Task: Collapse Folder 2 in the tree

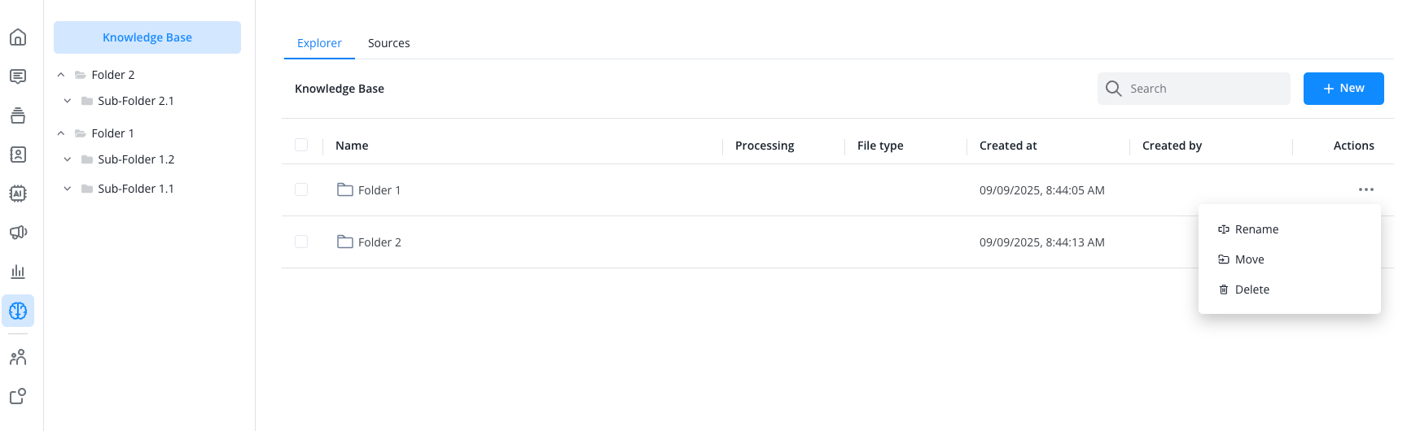Action: (x=61, y=75)
